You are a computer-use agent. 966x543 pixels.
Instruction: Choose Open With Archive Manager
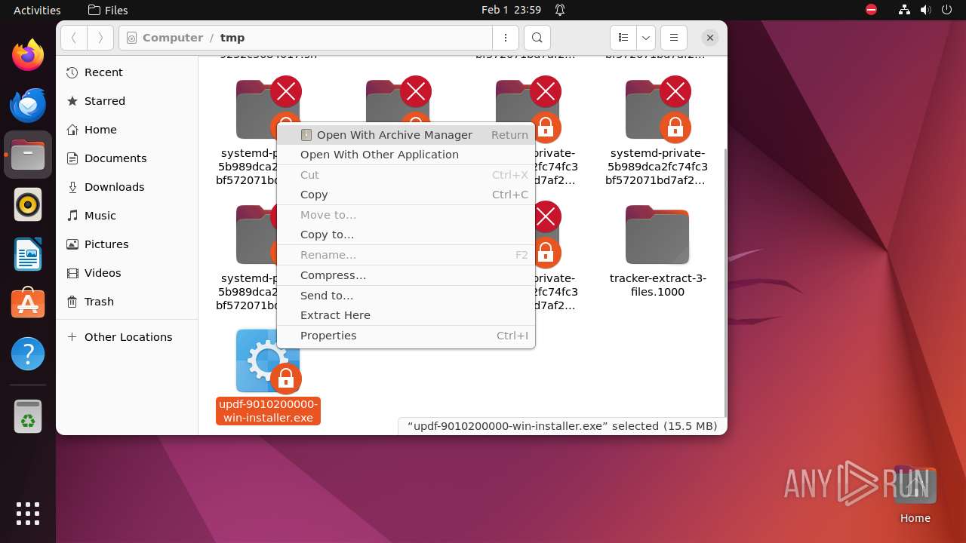pos(406,135)
